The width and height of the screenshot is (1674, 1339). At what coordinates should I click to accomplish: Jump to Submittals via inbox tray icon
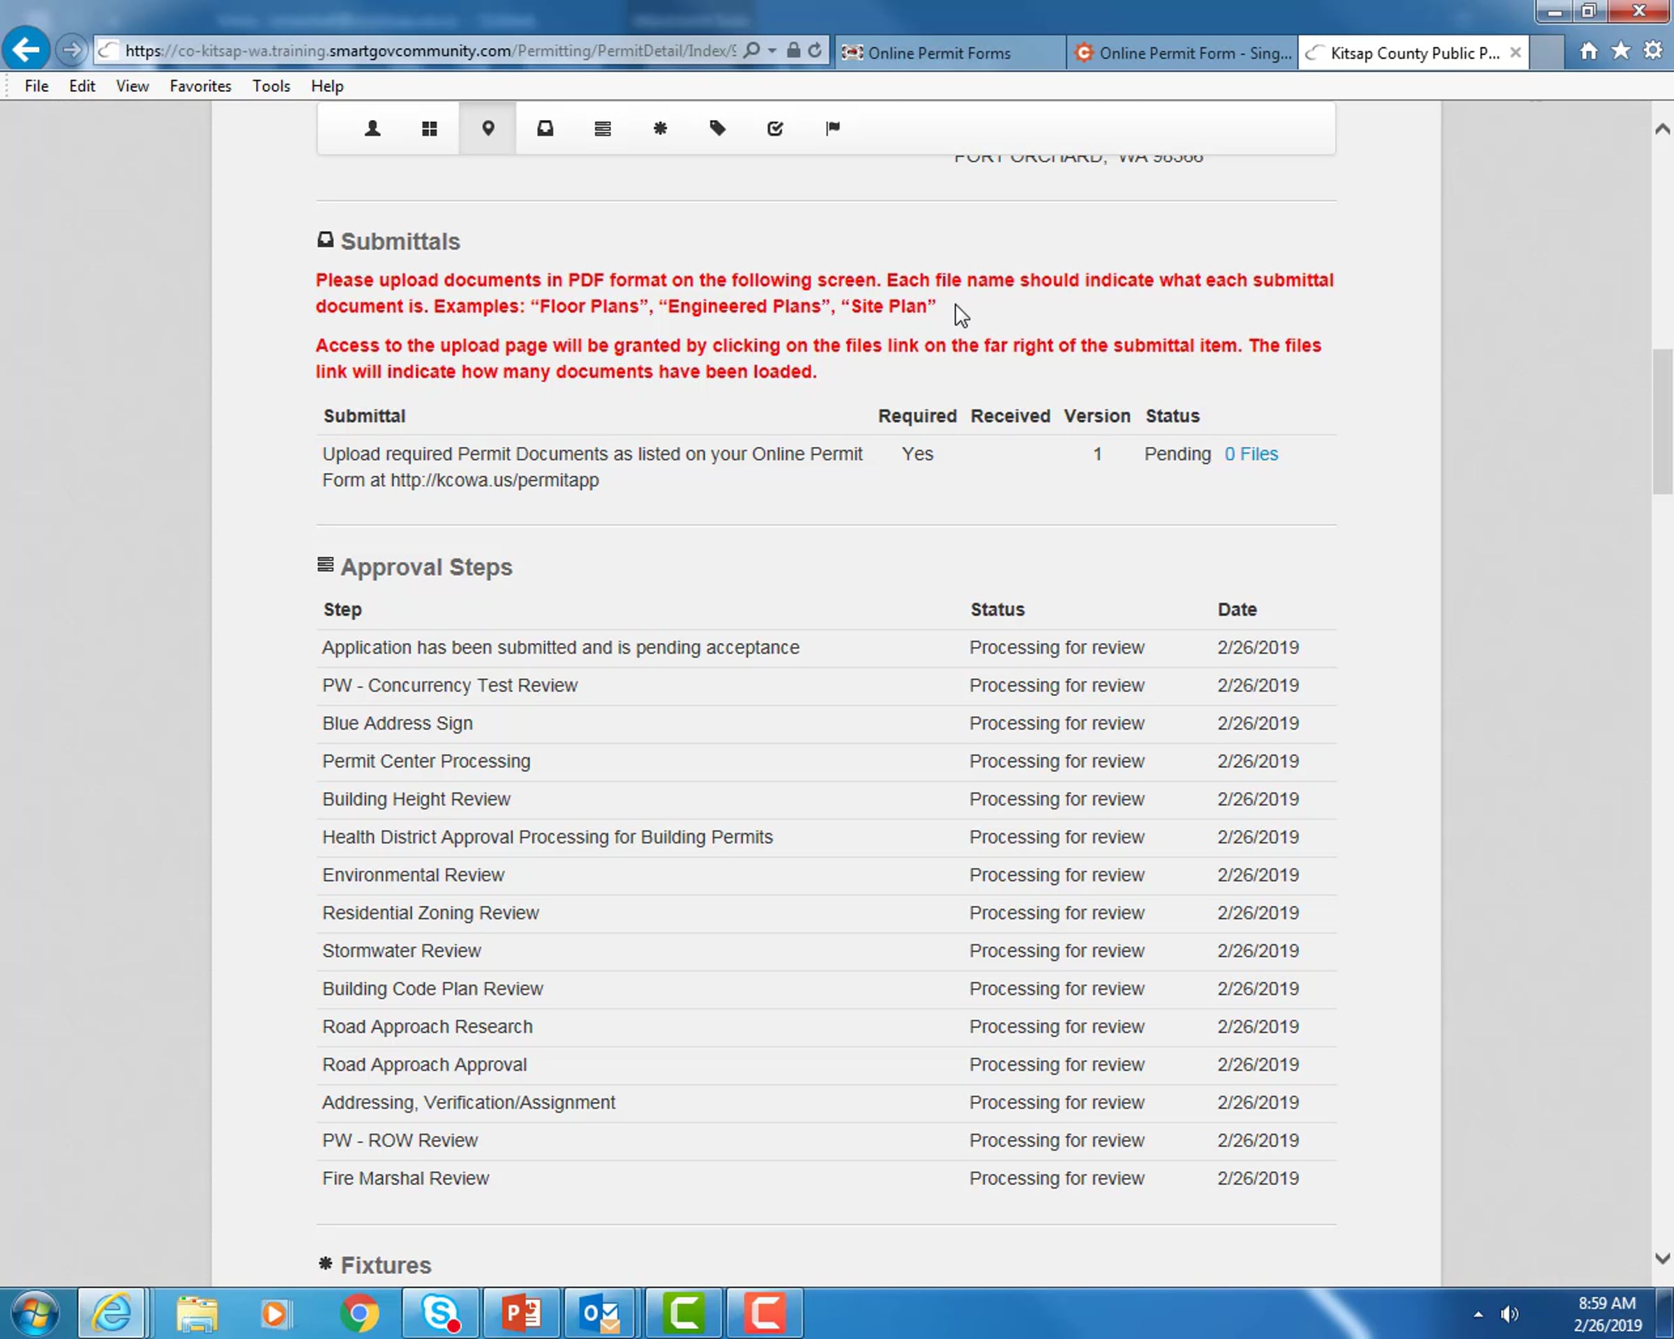click(545, 128)
